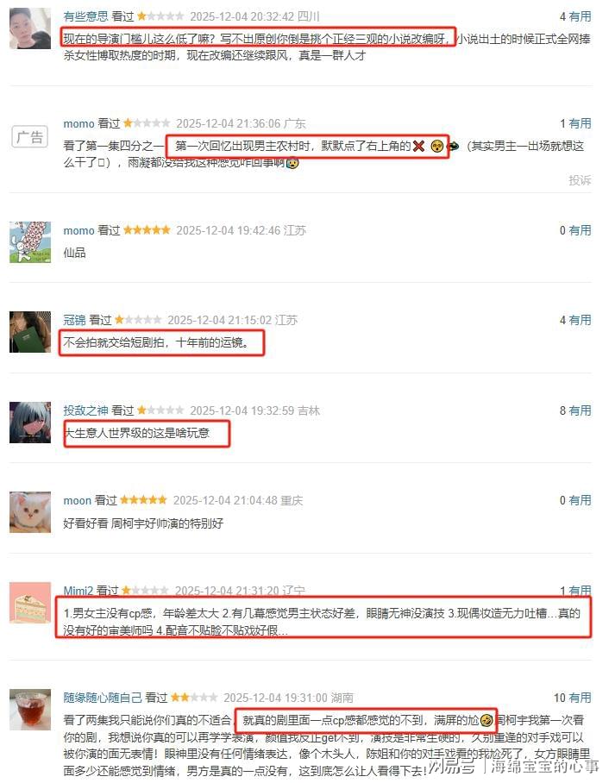615x783 pixels.
Task: Open 投敌之神's anime avatar
Action: [x=30, y=423]
